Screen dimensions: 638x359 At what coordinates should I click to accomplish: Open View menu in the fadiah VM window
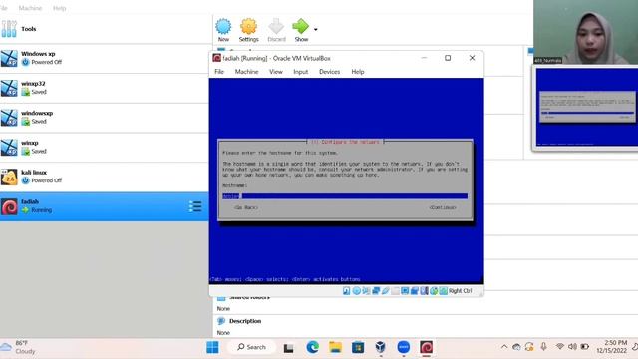coord(276,72)
